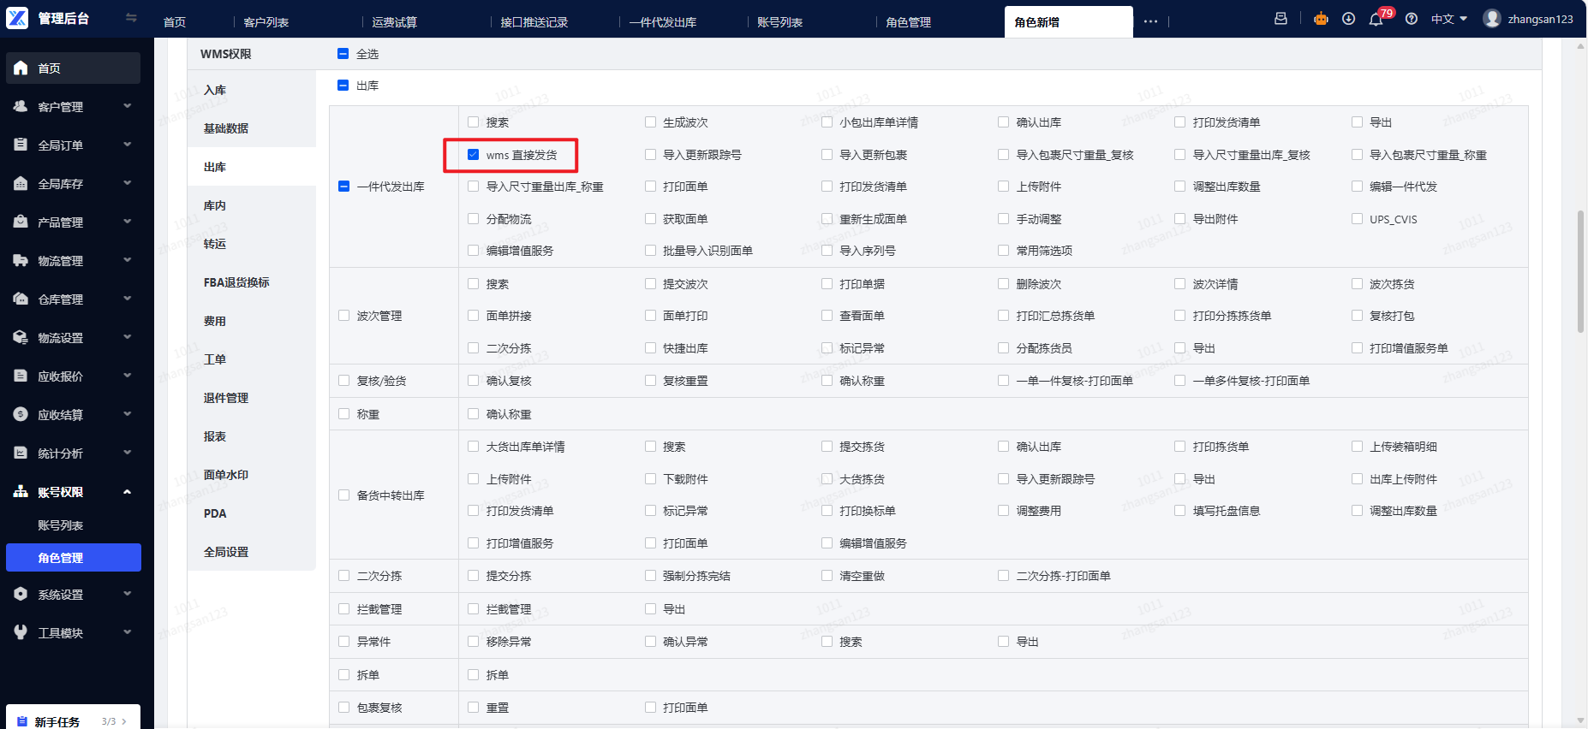The width and height of the screenshot is (1588, 729).
Task: Click the 应收结算 sidebar icon
Action: pos(21,414)
